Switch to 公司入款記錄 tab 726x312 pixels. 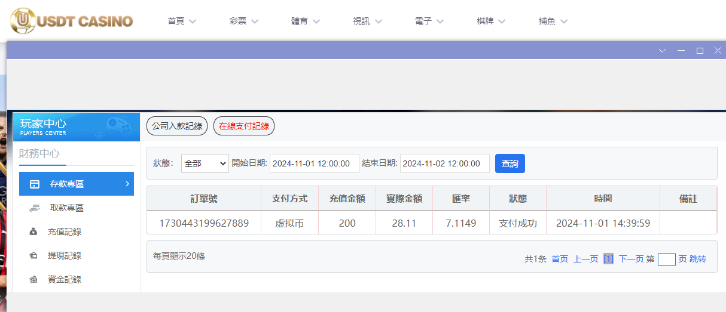pyautogui.click(x=177, y=126)
